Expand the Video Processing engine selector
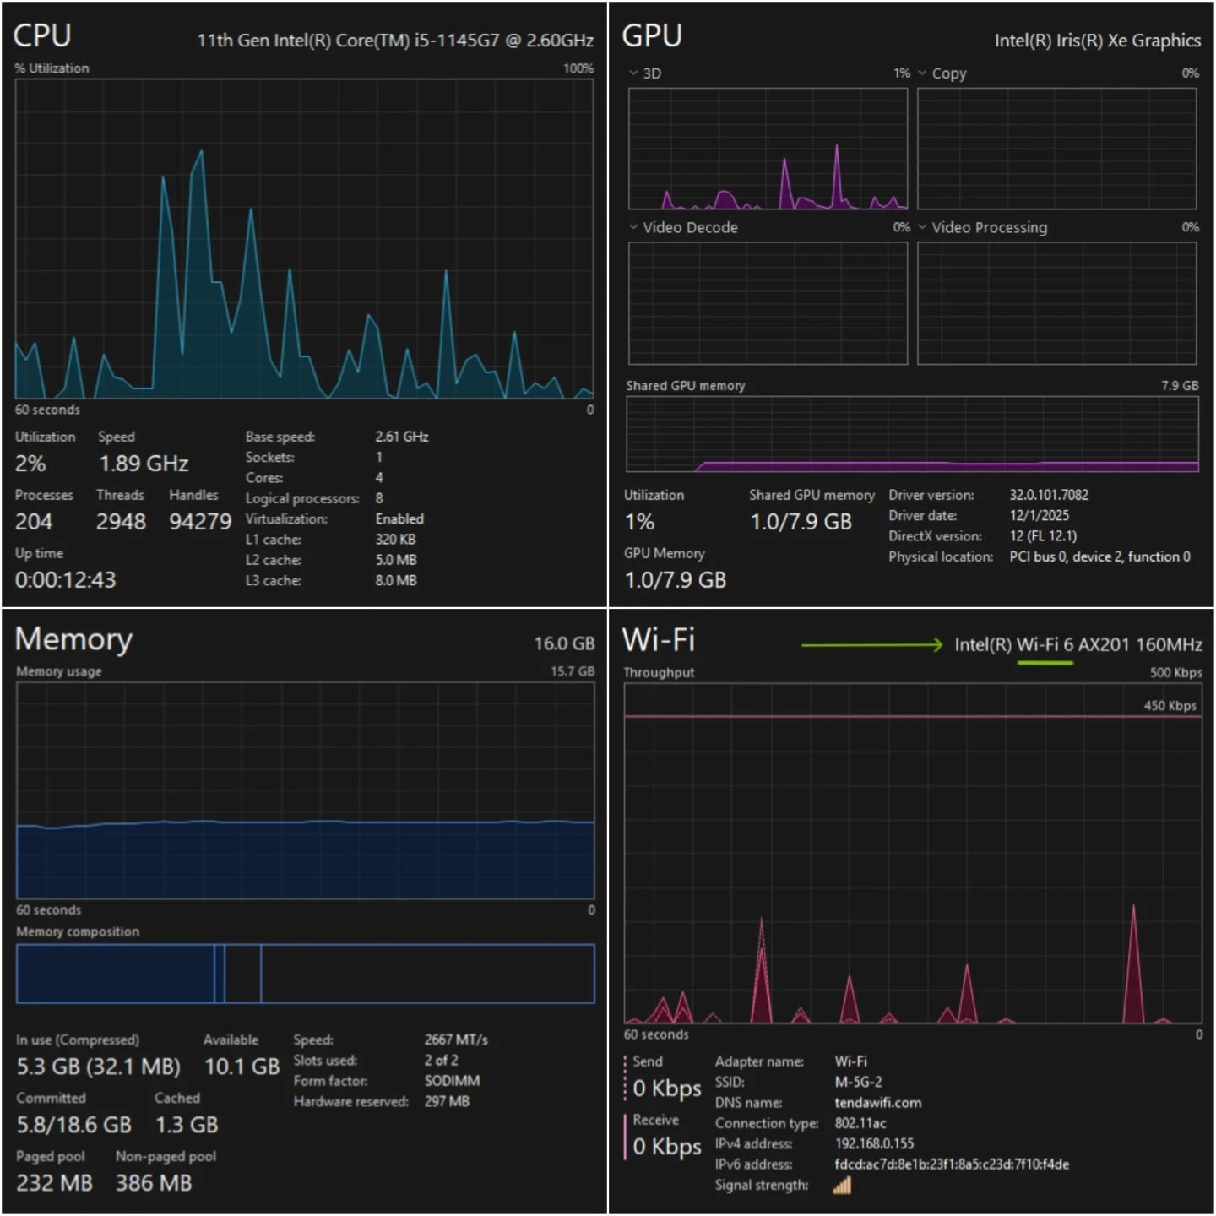Screen dimensions: 1216x1216 click(x=923, y=227)
